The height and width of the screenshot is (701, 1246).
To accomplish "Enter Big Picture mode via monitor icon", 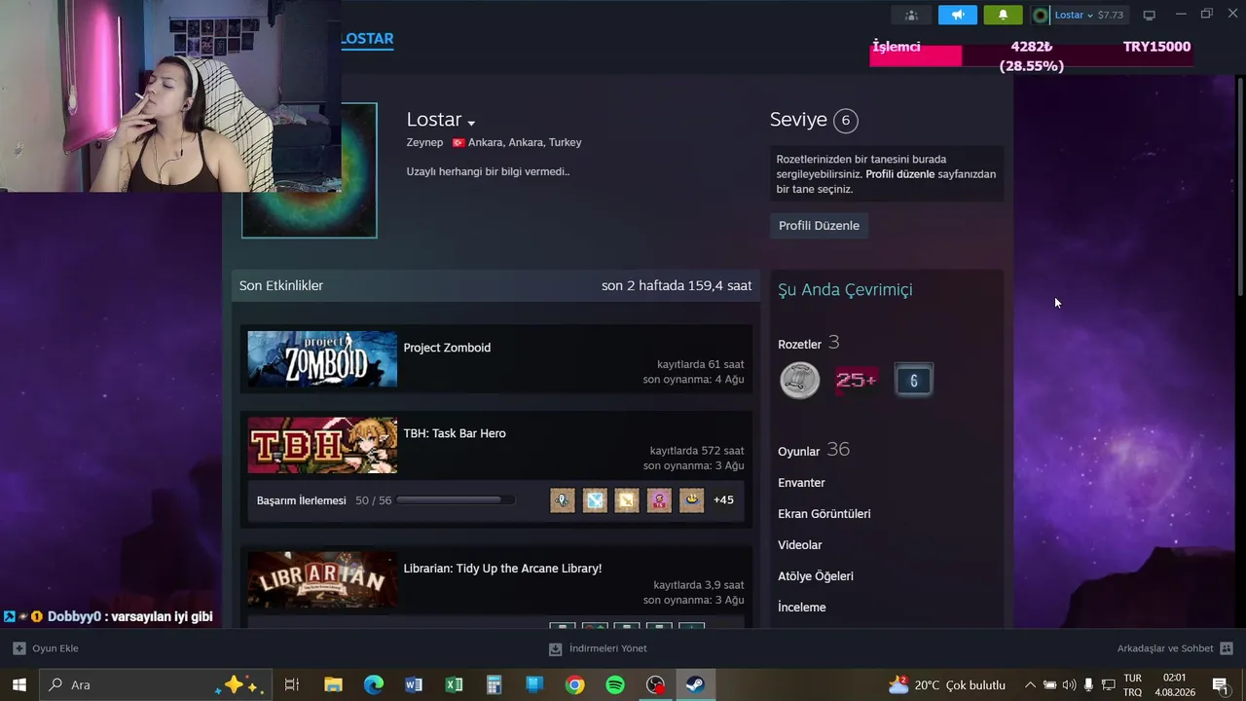I will coord(1149,15).
